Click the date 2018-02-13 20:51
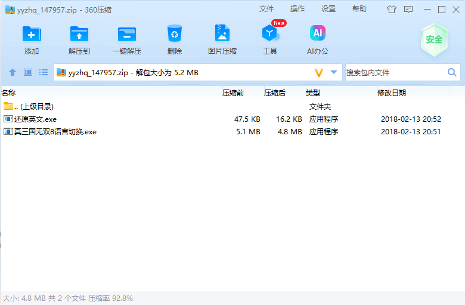The image size is (465, 305). (411, 131)
